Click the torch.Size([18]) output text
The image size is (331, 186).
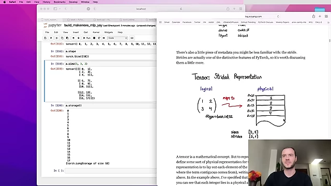tap(77, 56)
